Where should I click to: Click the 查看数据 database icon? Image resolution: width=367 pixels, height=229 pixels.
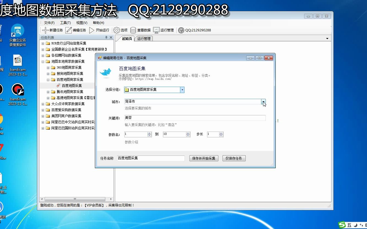pyautogui.click(x=133, y=30)
